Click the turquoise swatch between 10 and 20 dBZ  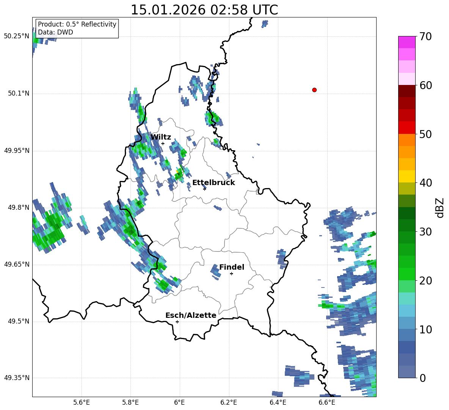[x=407, y=298]
